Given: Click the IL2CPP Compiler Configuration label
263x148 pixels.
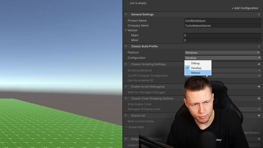Looking at the screenshot, I should click(x=148, y=76).
